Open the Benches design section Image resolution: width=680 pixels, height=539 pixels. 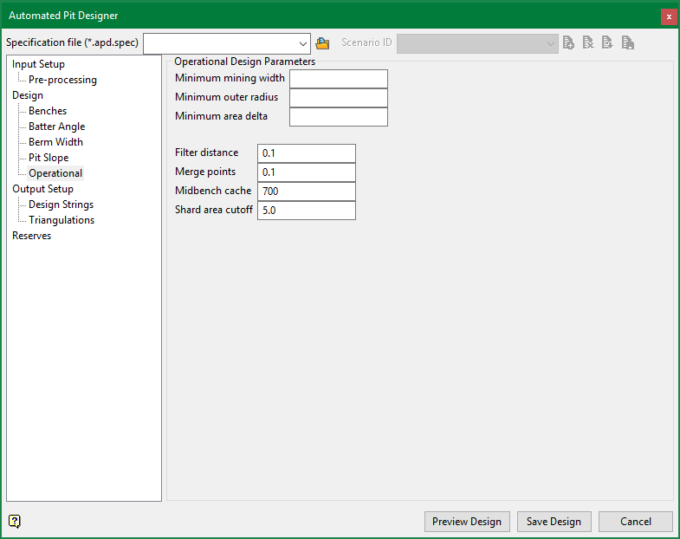coord(48,111)
